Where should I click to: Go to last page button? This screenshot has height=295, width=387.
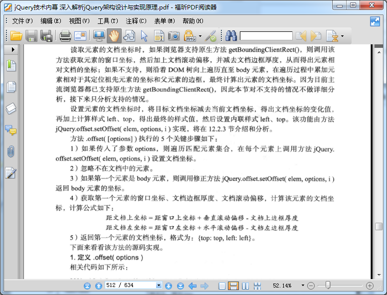[181, 286]
